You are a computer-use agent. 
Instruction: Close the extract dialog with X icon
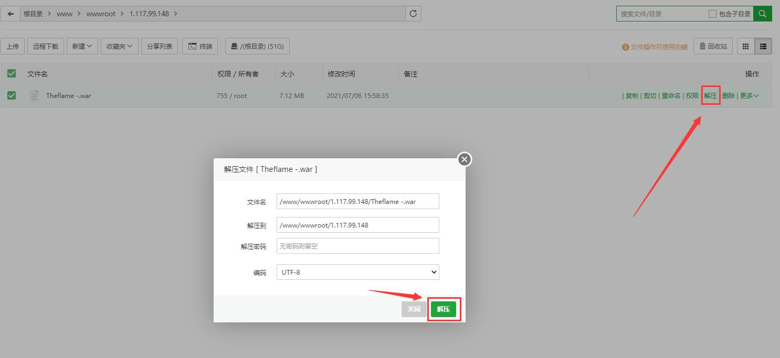click(x=464, y=159)
